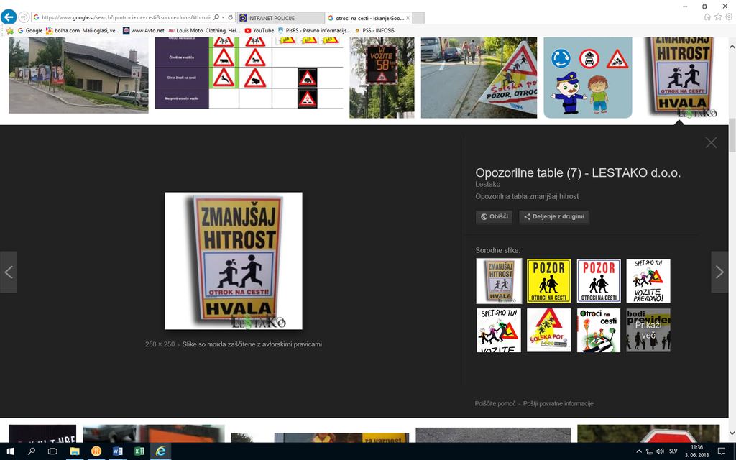
Task: Switch to the INTRANET POLICIJE tab
Action: pyautogui.click(x=279, y=17)
